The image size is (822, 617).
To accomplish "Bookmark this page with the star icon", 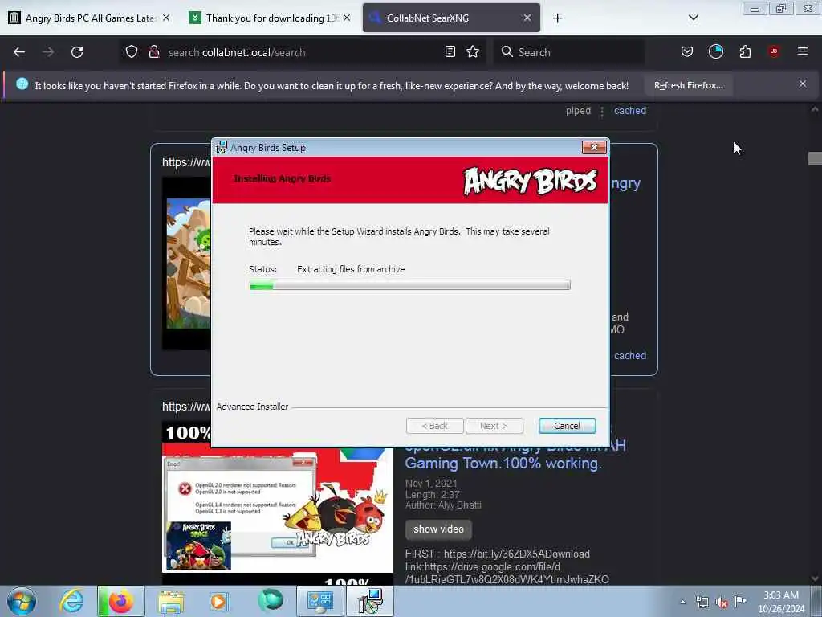I will pos(473,52).
